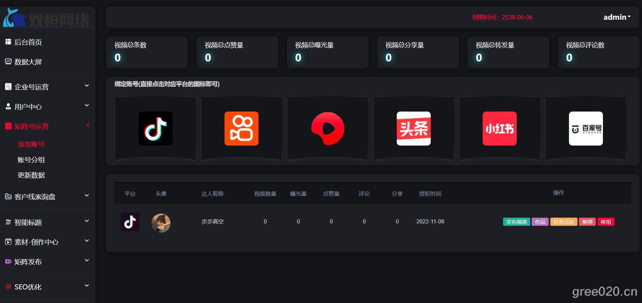The width and height of the screenshot is (642, 303).
Task: Select the red Xigua Video platform icon
Action: coord(327,129)
